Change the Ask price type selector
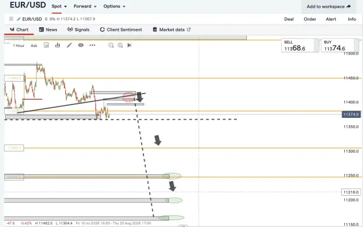363x227 pixels. tap(34, 46)
